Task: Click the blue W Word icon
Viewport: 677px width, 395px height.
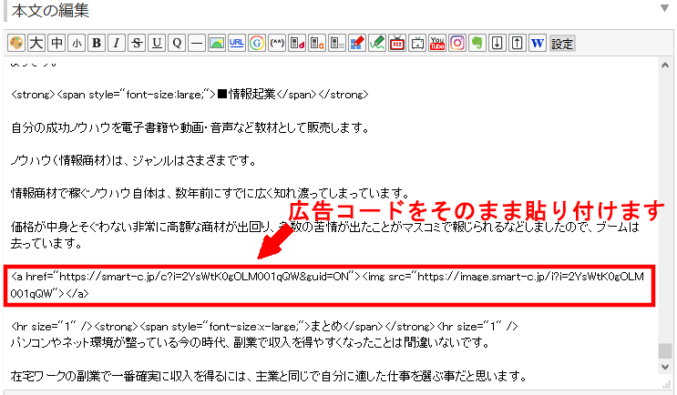Action: pos(538,43)
